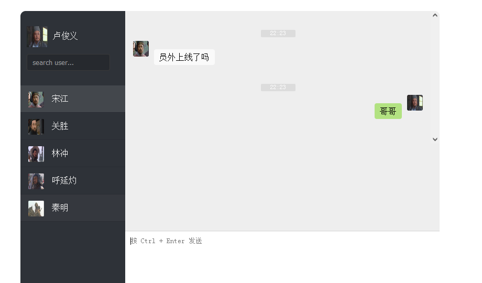Click sender avatar beside 员外上线了吗 message
This screenshot has width=482, height=283.
(141, 49)
